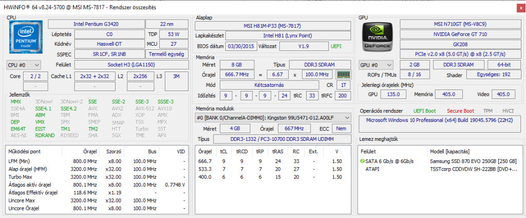The image size is (526, 218).
Task: Click the Core 2 / 2 field
Action: tap(35, 76)
